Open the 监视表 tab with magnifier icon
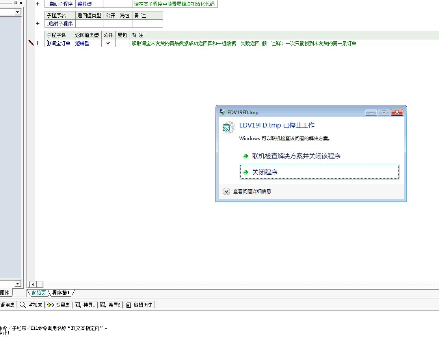This screenshot has height=360, width=439. pos(31,305)
